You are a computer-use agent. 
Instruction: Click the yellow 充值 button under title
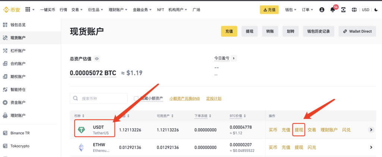pyautogui.click(x=229, y=31)
